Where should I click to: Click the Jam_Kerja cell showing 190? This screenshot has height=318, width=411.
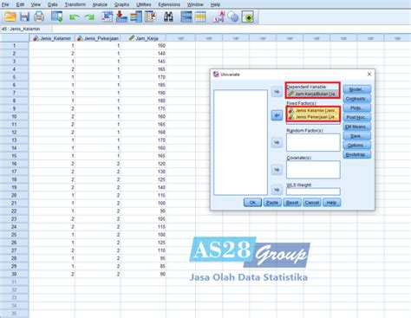pyautogui.click(x=143, y=93)
